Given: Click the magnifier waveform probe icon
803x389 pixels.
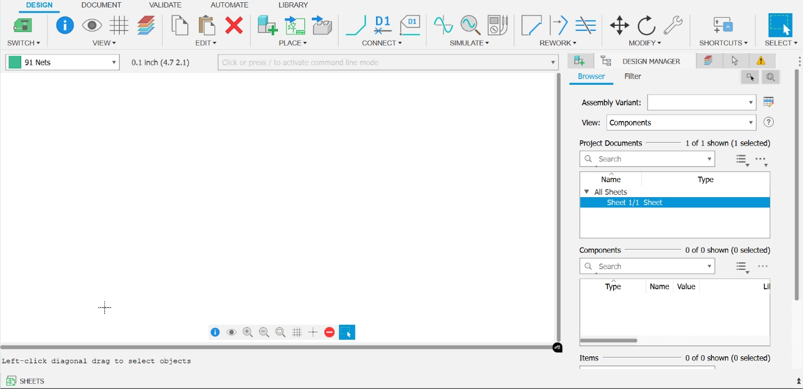Looking at the screenshot, I should [471, 25].
